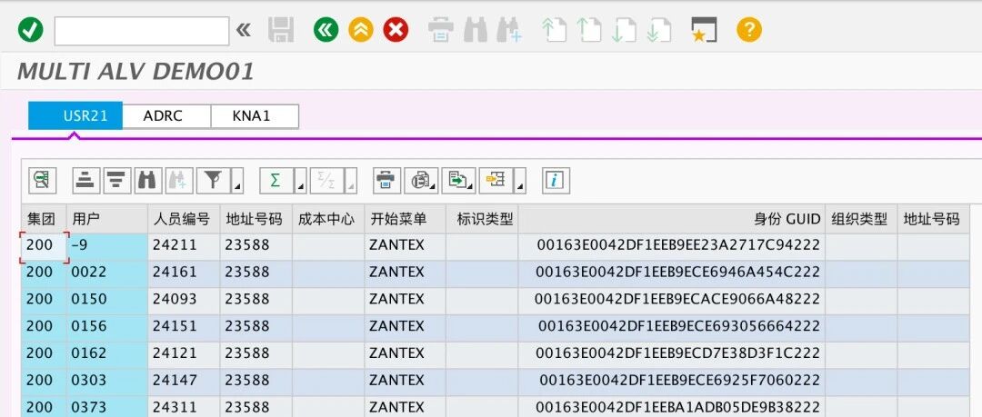
Task: Click personnel number 24093
Action: (184, 299)
